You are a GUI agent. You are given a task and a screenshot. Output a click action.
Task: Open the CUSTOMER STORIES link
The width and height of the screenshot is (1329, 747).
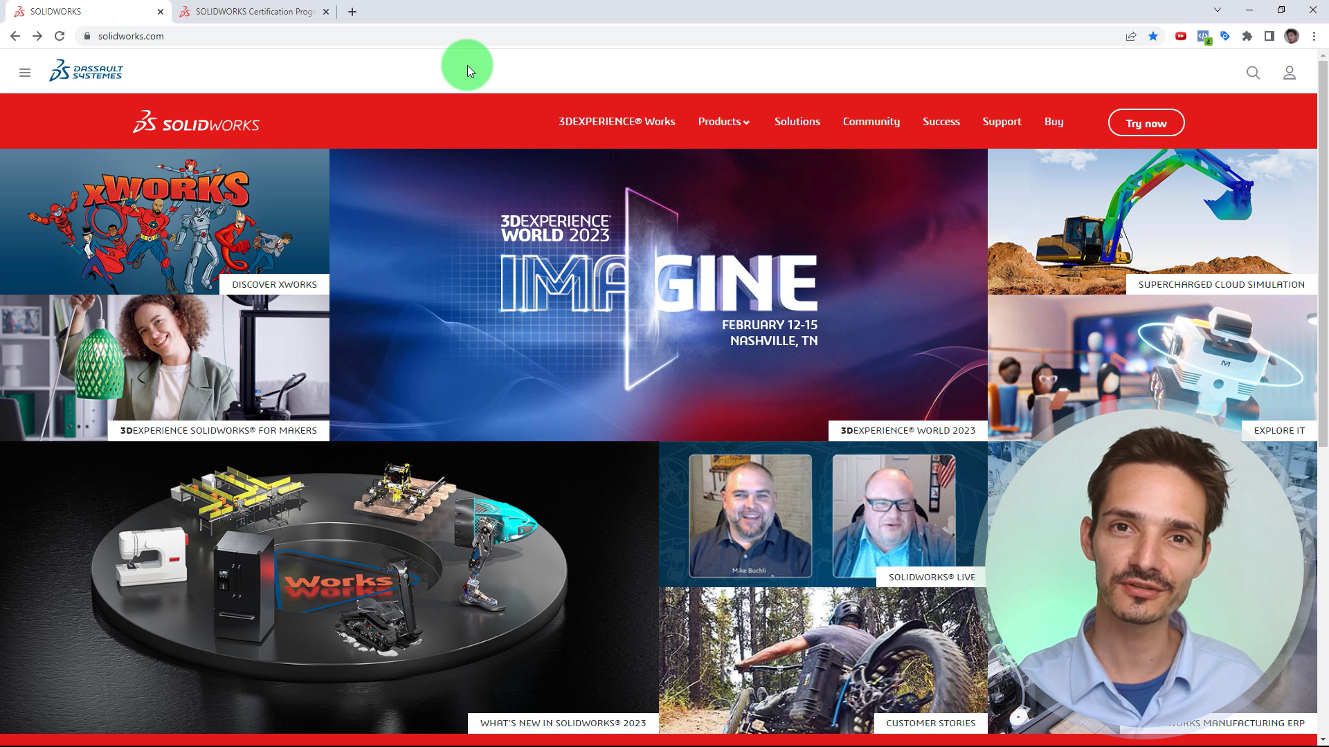930,723
